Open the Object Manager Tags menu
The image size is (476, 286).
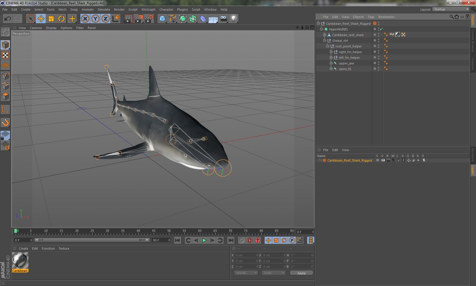(x=371, y=17)
